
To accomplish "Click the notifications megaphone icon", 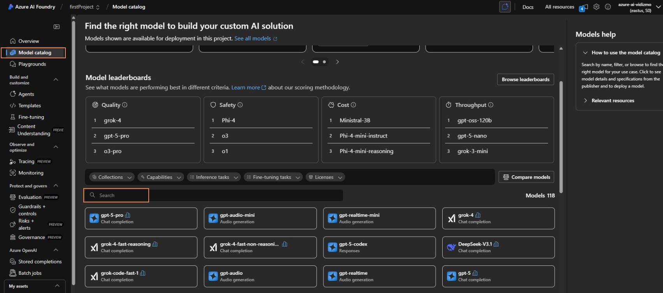I will [584, 7].
